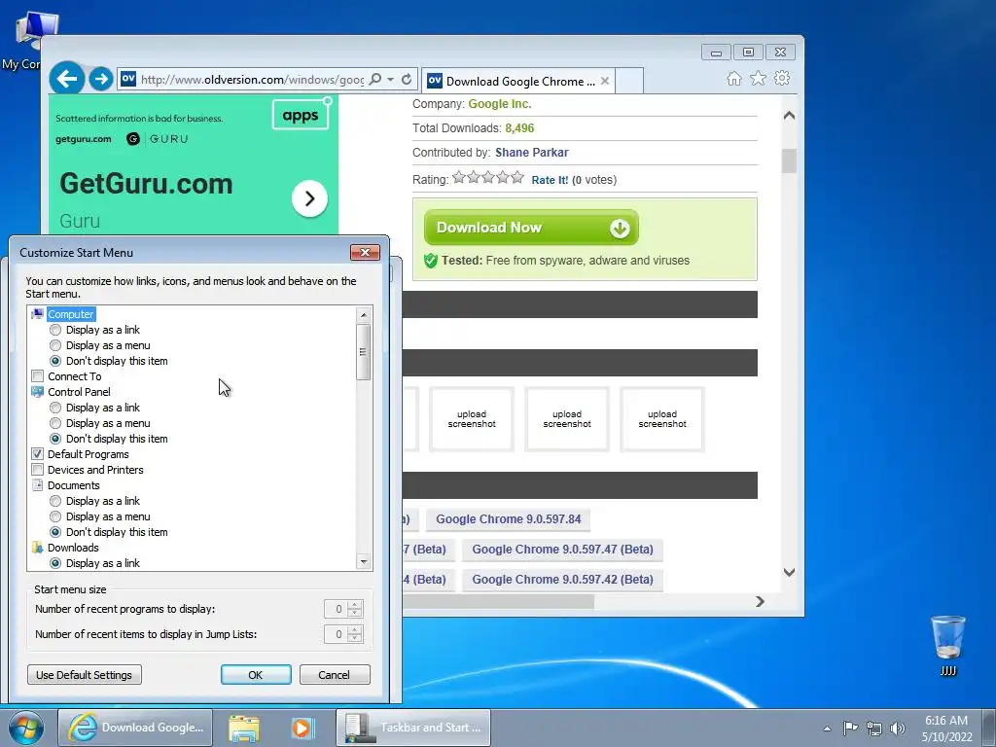The width and height of the screenshot is (996, 747).
Task: Open Google Chrome 9.0.597.47 (Beta) link
Action: tap(562, 550)
